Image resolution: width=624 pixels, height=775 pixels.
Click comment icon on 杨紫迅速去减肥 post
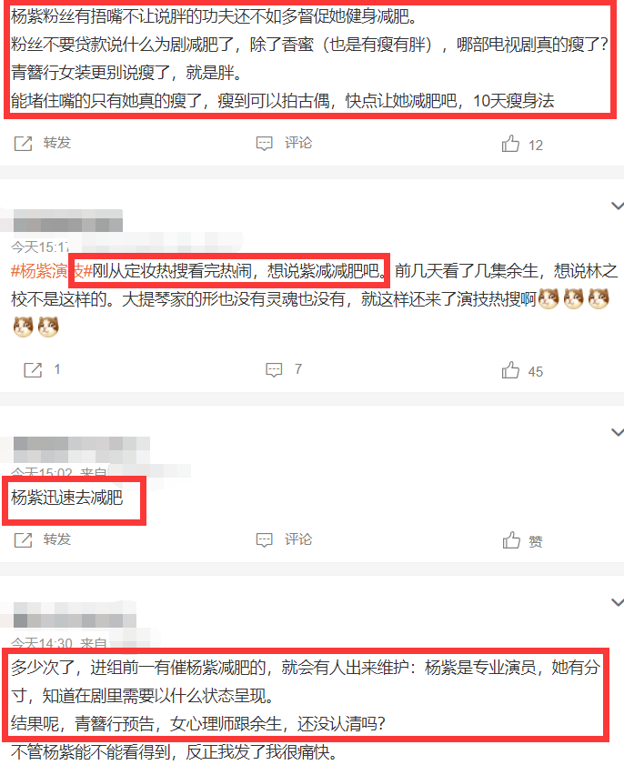264,540
